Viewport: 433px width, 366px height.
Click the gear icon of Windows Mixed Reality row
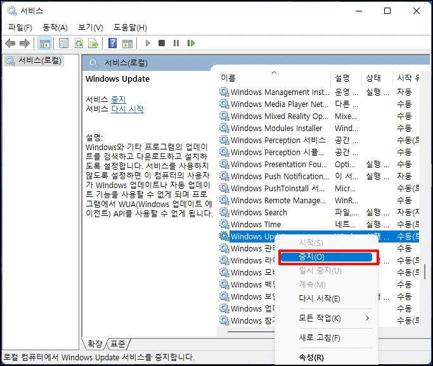[224, 116]
